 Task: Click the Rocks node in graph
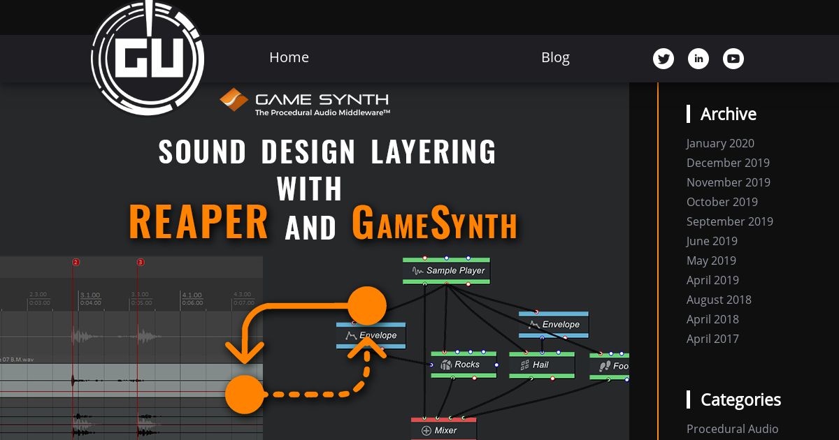tap(464, 365)
